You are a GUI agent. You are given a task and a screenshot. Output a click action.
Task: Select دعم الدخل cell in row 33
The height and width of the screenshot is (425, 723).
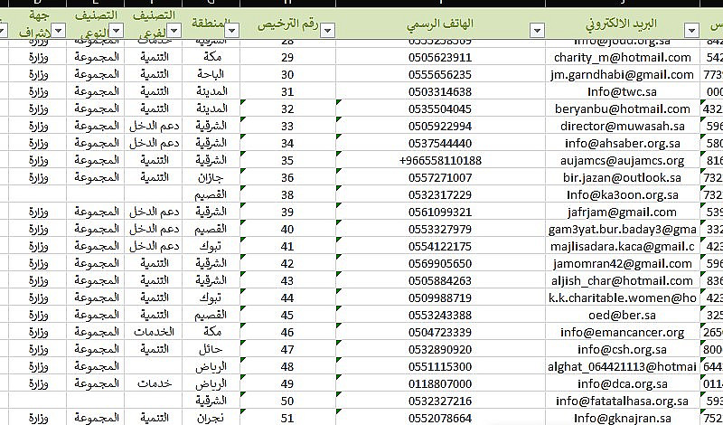[154, 126]
